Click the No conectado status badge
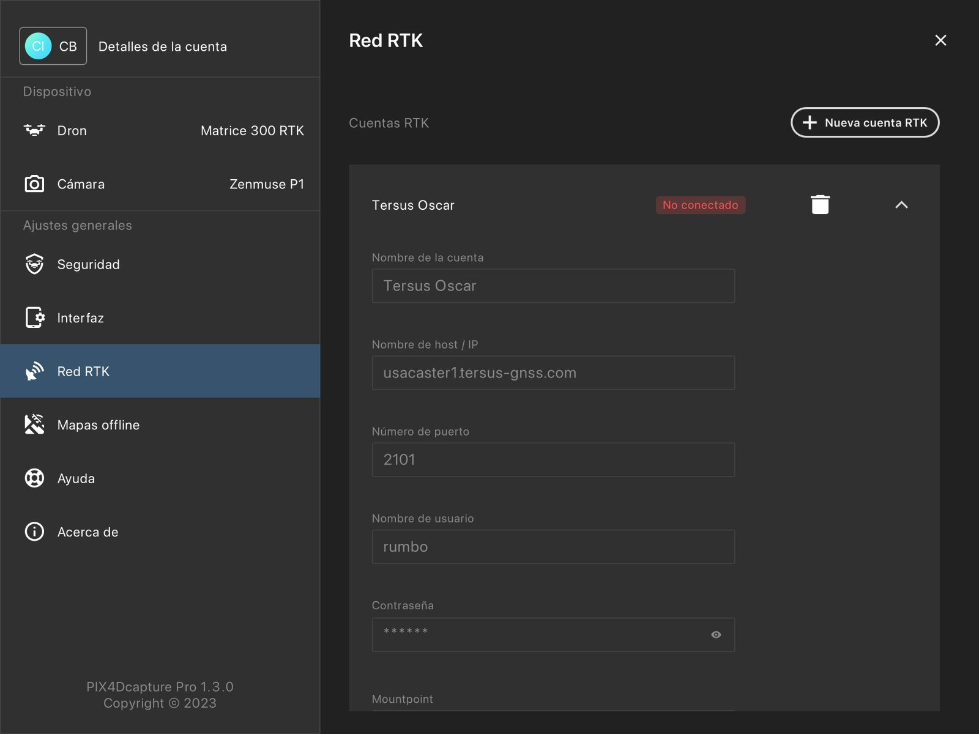Viewport: 979px width, 734px height. click(x=701, y=205)
